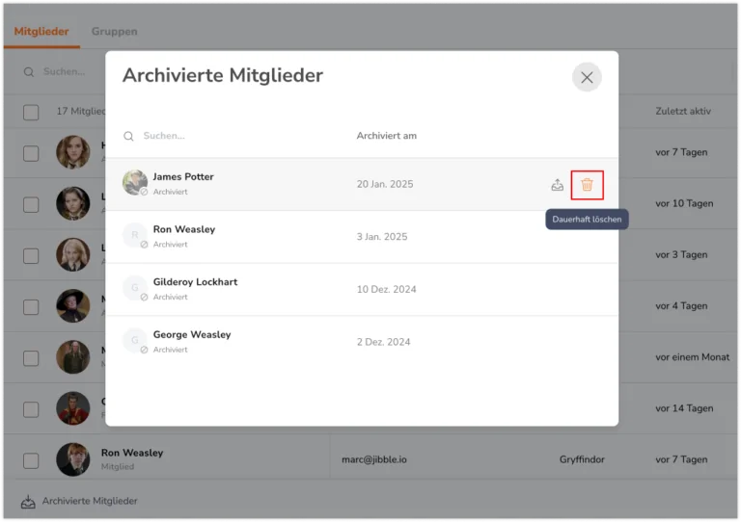
Task: Toggle the select-all members checkbox
Action: pyautogui.click(x=31, y=113)
